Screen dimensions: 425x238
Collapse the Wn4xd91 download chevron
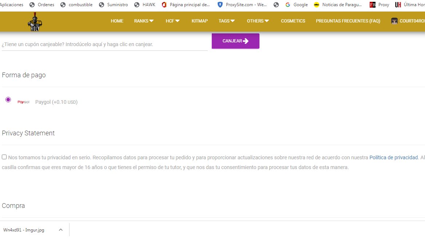60,229
